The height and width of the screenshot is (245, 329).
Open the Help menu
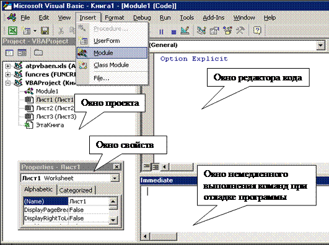[x=270, y=18]
